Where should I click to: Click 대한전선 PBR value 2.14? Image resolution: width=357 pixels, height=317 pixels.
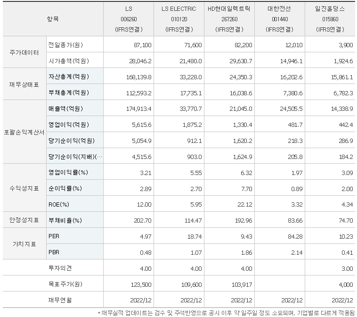pyautogui.click(x=297, y=252)
